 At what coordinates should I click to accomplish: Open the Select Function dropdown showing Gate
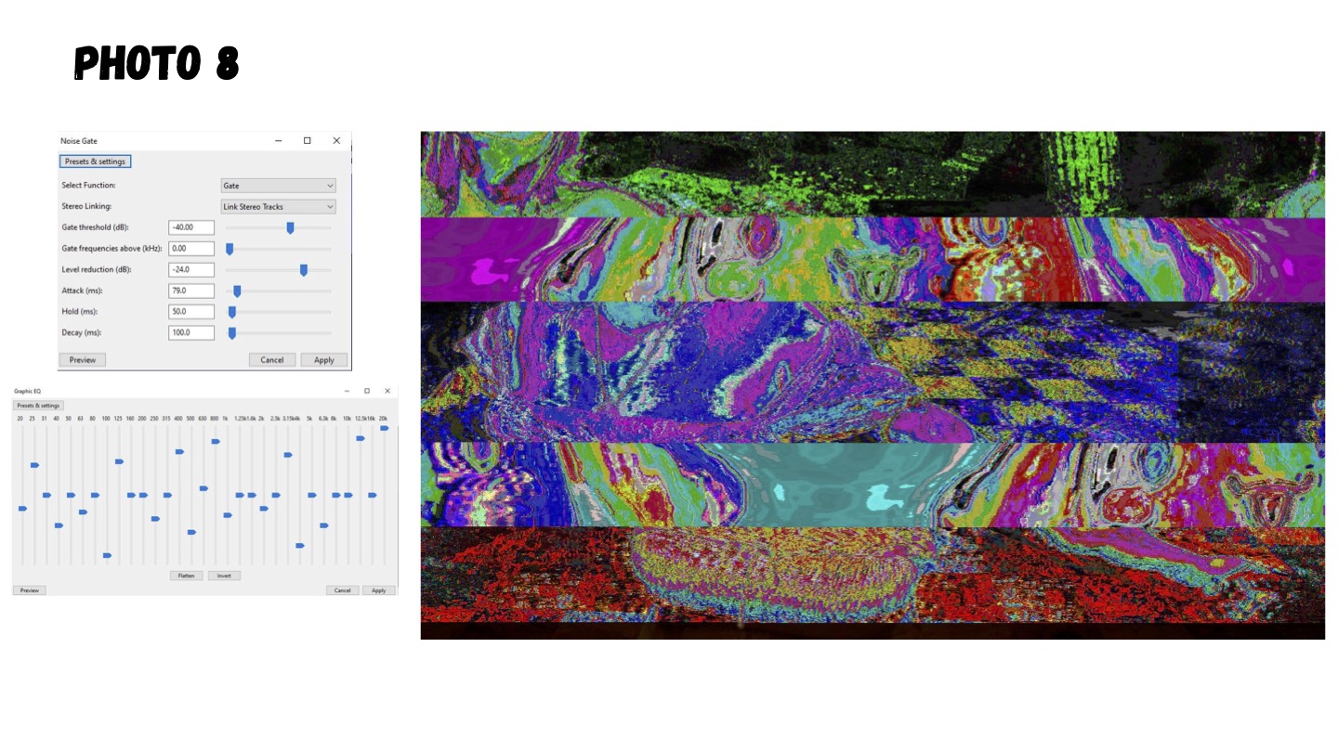point(278,186)
